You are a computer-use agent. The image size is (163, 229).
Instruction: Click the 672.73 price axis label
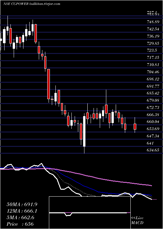pos(154,108)
